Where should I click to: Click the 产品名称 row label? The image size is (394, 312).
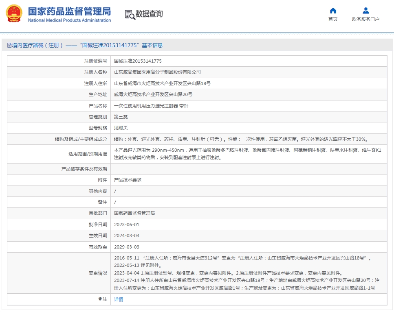pyautogui.click(x=98, y=106)
